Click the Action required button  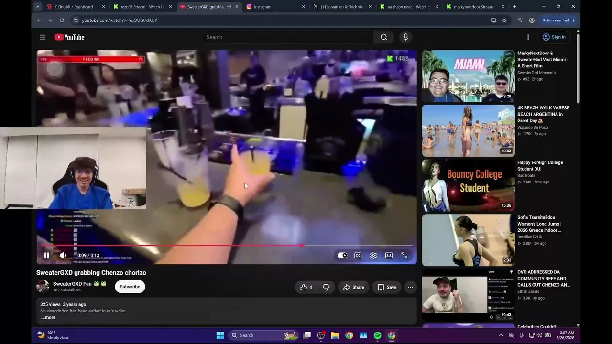pyautogui.click(x=558, y=21)
